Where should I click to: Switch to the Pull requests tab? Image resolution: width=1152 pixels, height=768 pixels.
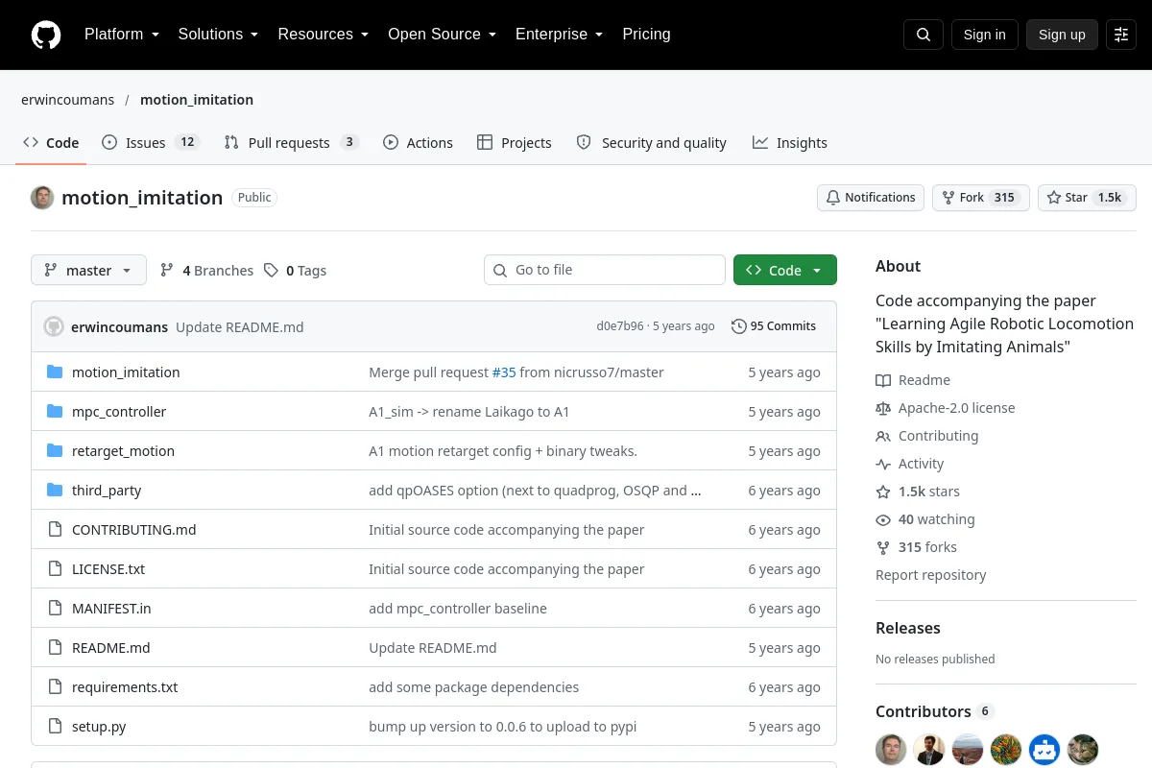tap(291, 143)
